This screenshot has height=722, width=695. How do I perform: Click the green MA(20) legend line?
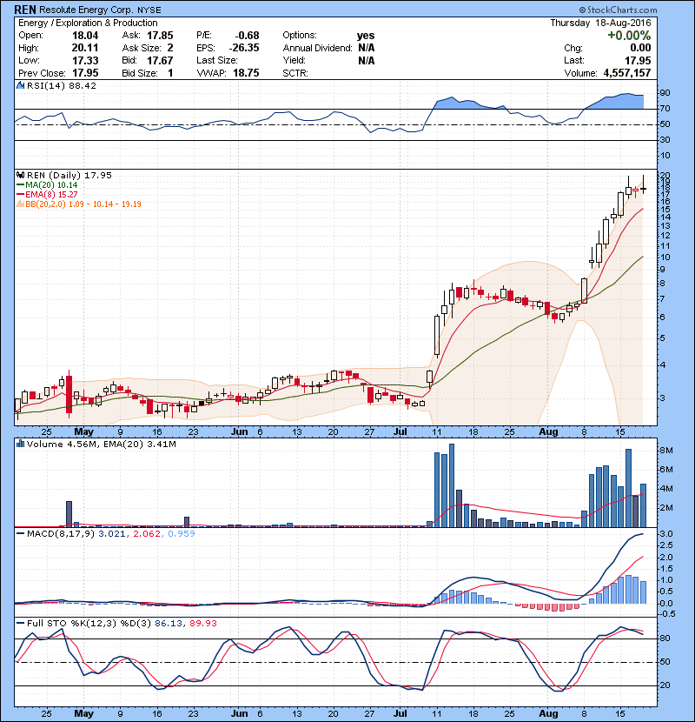(20, 185)
